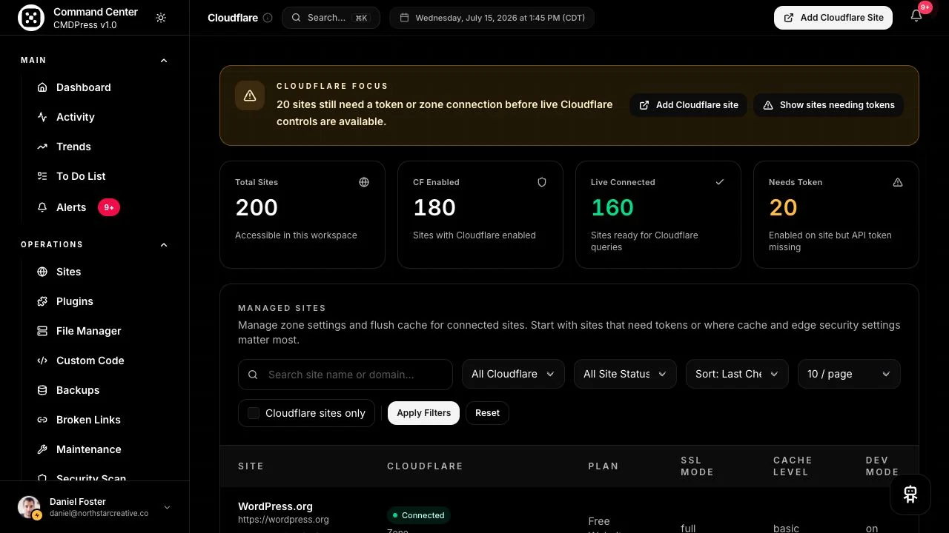Viewport: 949px width, 533px height.
Task: Click Daniel Foster's profile avatar
Action: (29, 507)
